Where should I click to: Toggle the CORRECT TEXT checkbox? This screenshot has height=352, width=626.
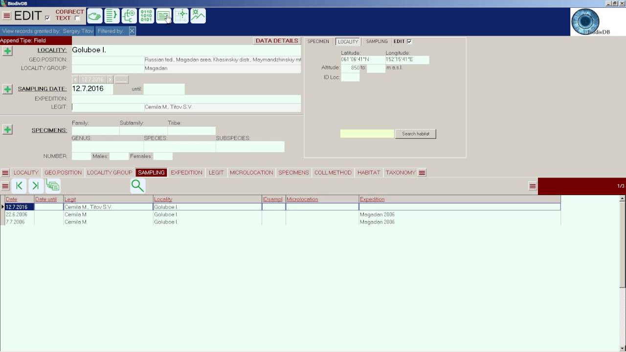coord(77,18)
